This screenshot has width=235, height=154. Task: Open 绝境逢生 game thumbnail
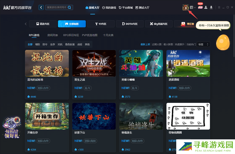pyautogui.click(x=141, y=116)
